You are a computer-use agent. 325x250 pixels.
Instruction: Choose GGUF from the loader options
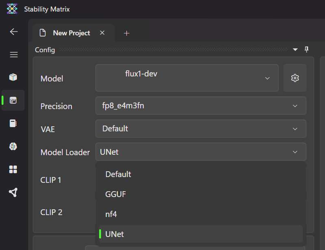pyautogui.click(x=116, y=194)
